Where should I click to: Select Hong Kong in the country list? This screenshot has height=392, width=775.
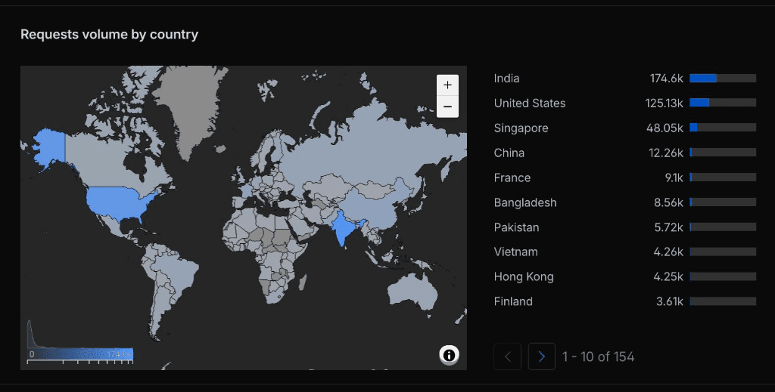click(524, 276)
